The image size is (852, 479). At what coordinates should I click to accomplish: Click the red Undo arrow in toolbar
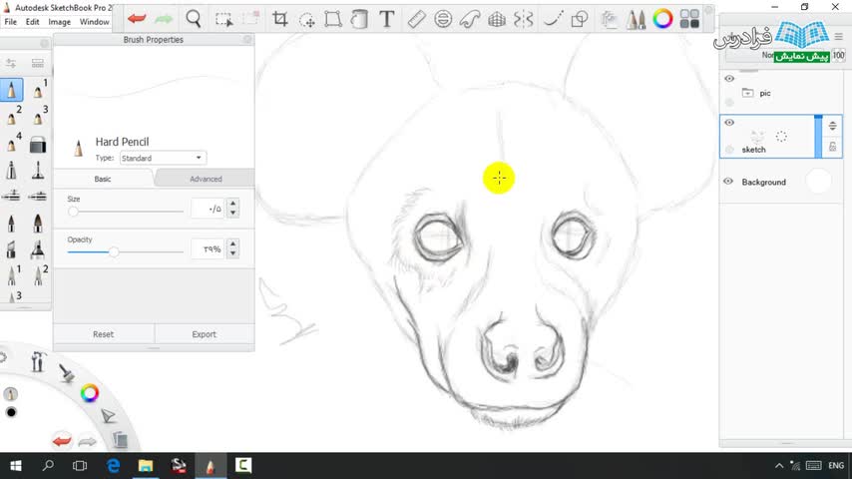pyautogui.click(x=137, y=19)
